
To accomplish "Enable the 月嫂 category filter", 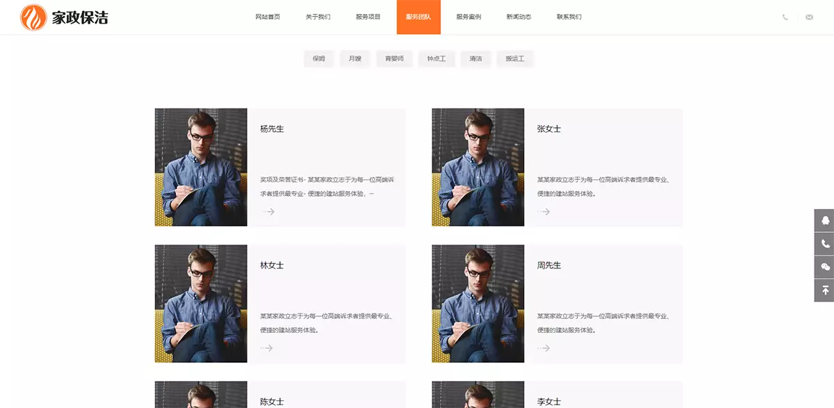I will (355, 58).
